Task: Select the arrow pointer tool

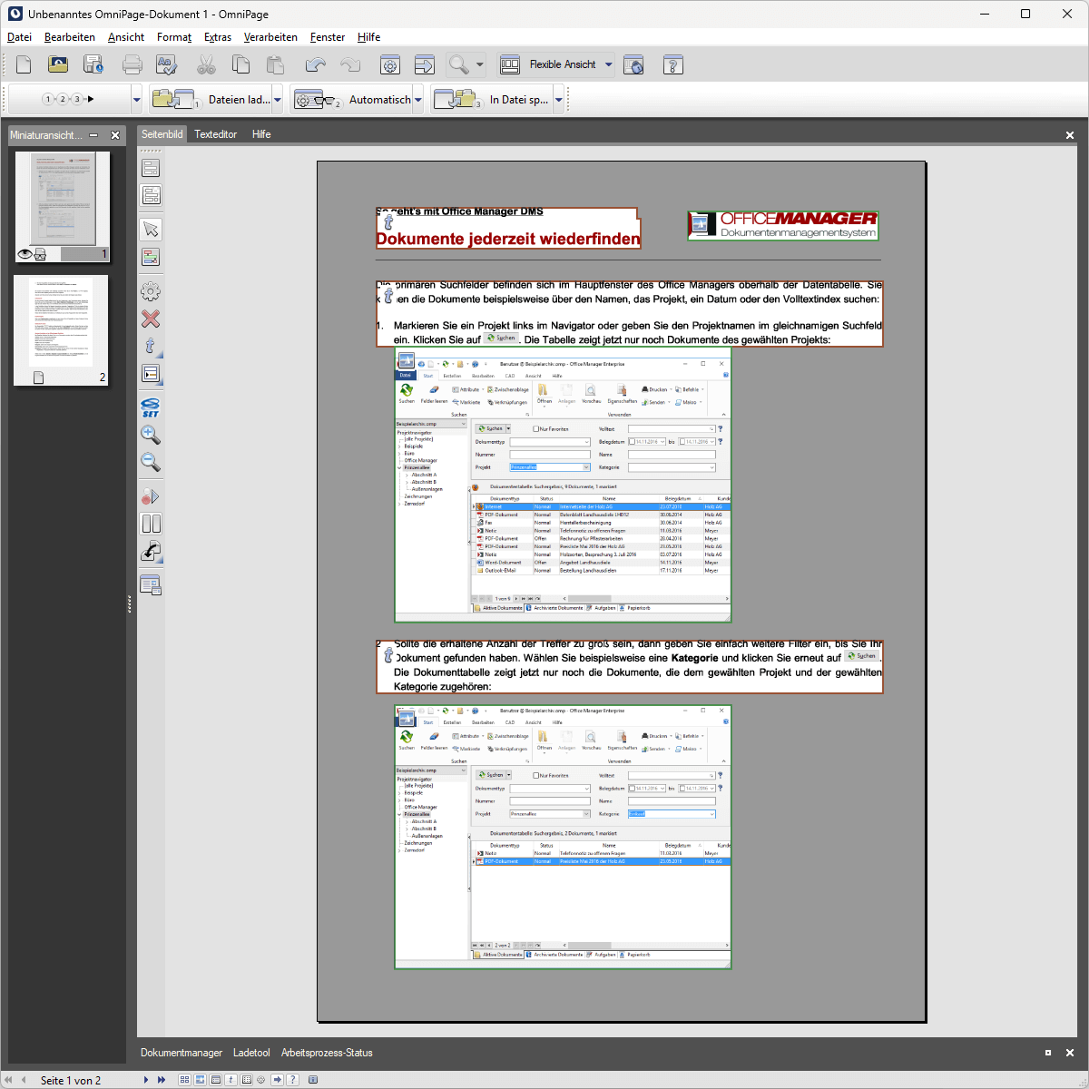Action: [151, 229]
